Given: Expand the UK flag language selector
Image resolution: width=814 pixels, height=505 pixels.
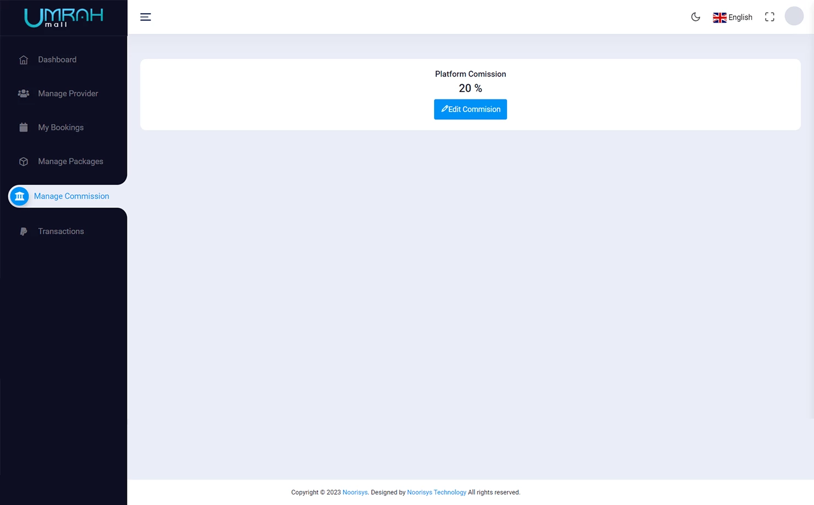Looking at the screenshot, I should [x=720, y=17].
